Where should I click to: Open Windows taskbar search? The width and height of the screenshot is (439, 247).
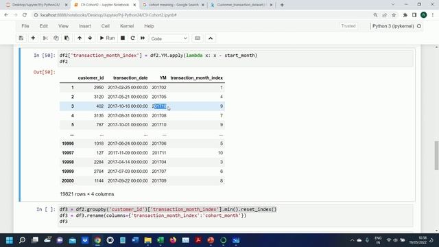[22, 240]
